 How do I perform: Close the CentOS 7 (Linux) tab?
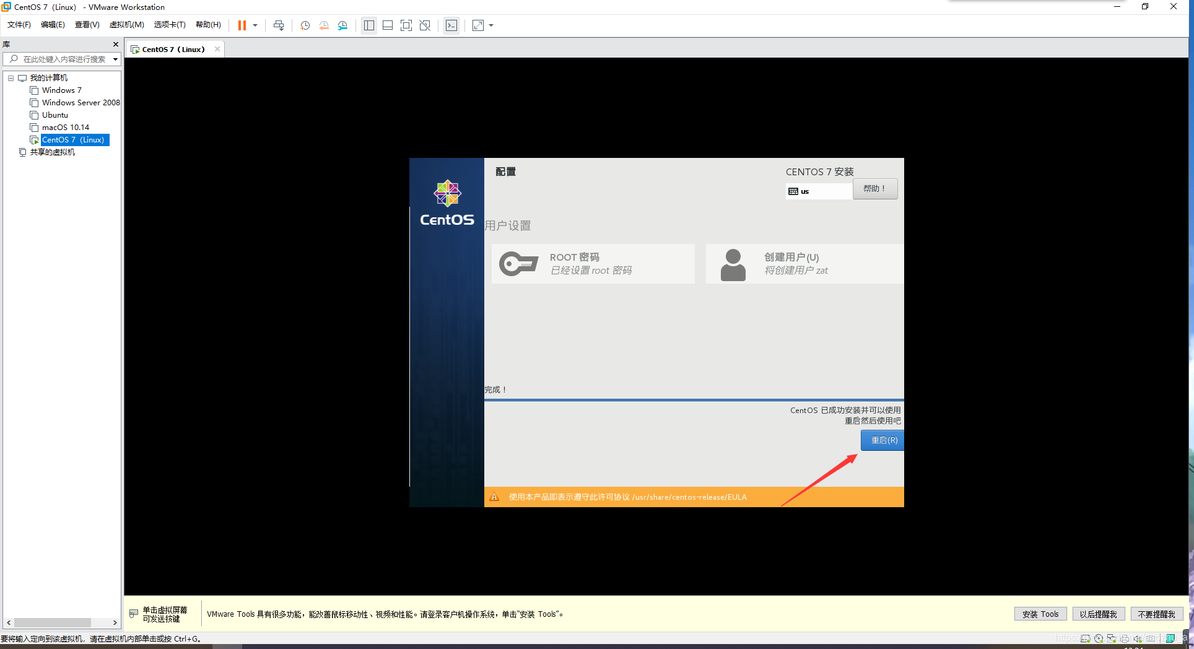click(x=217, y=49)
